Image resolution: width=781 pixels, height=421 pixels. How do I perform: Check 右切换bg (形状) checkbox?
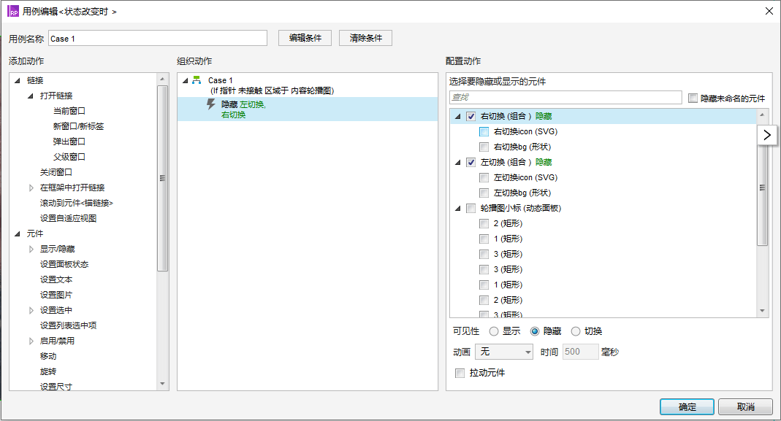(x=484, y=147)
